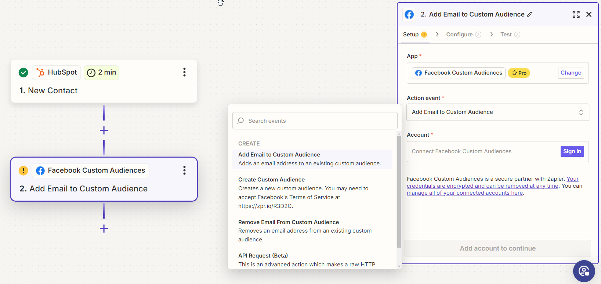Viewport: 601px width, 284px height.
Task: Click Change to pick a different app
Action: pos(571,73)
